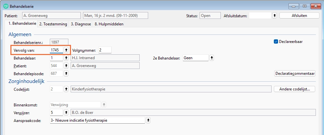Click the Behandelserie app icon in title bar
The image size is (324, 135).
pyautogui.click(x=6, y=6)
